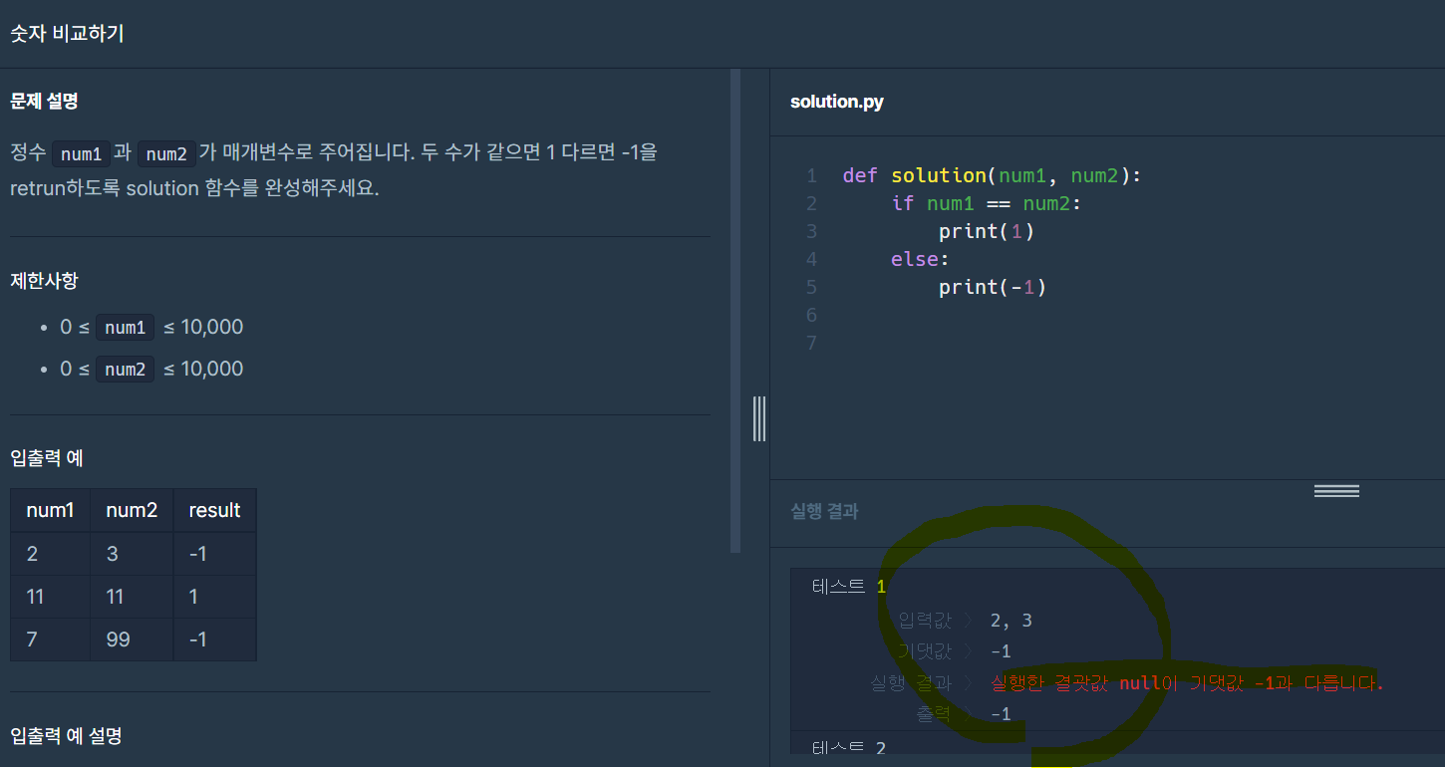1445x768 pixels.
Task: Place cursor on print(1) code line
Action: pos(987,231)
